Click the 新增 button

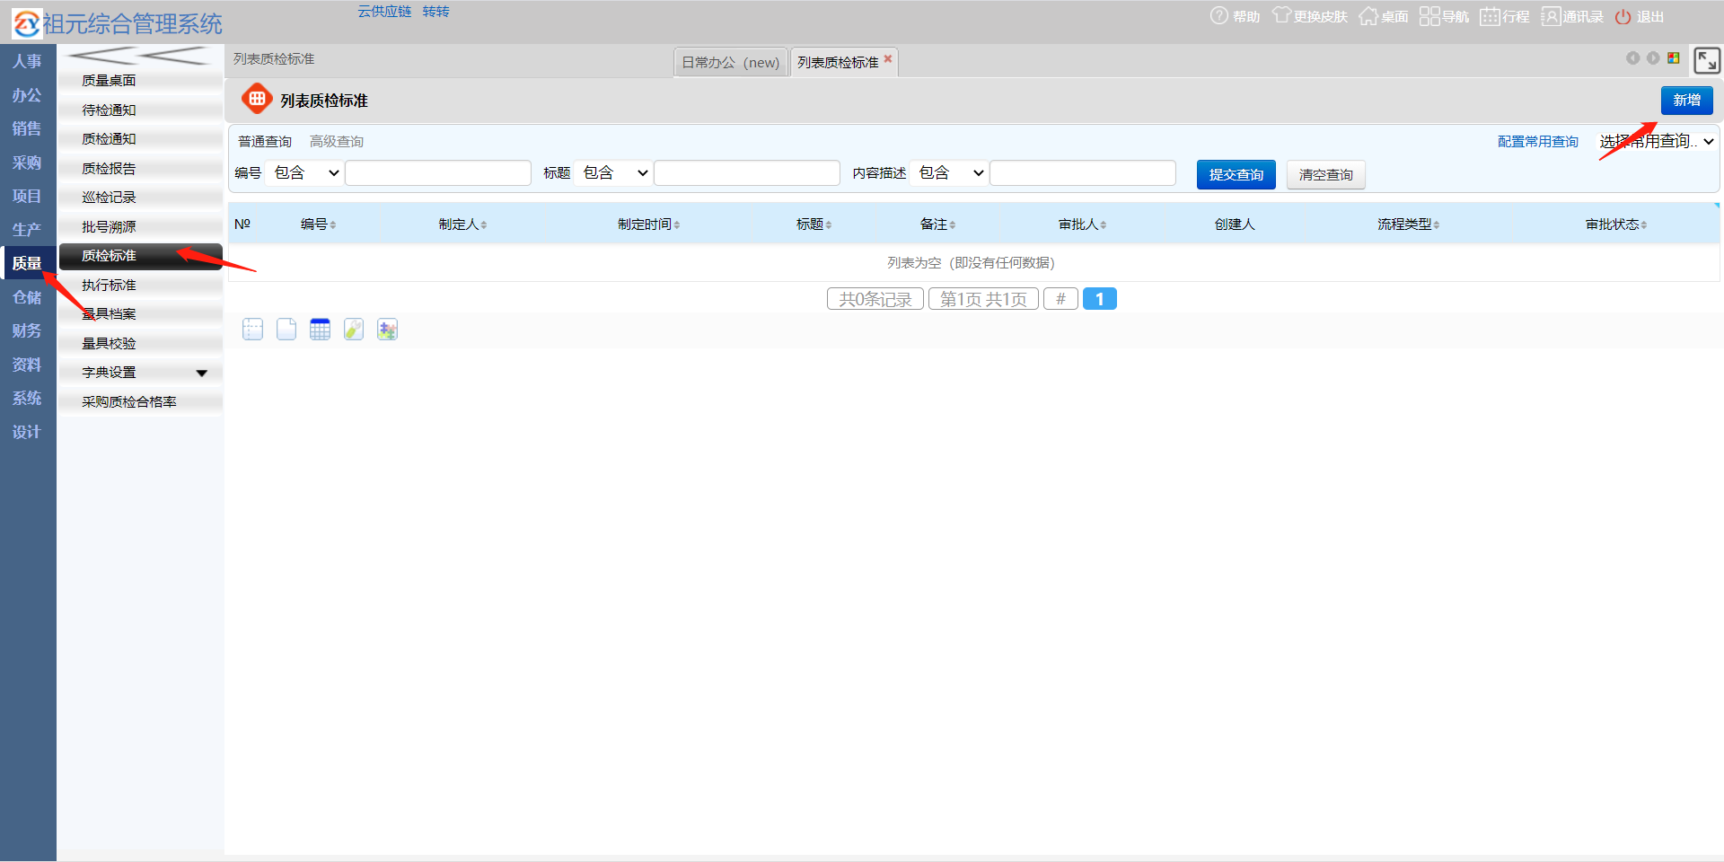1686,100
